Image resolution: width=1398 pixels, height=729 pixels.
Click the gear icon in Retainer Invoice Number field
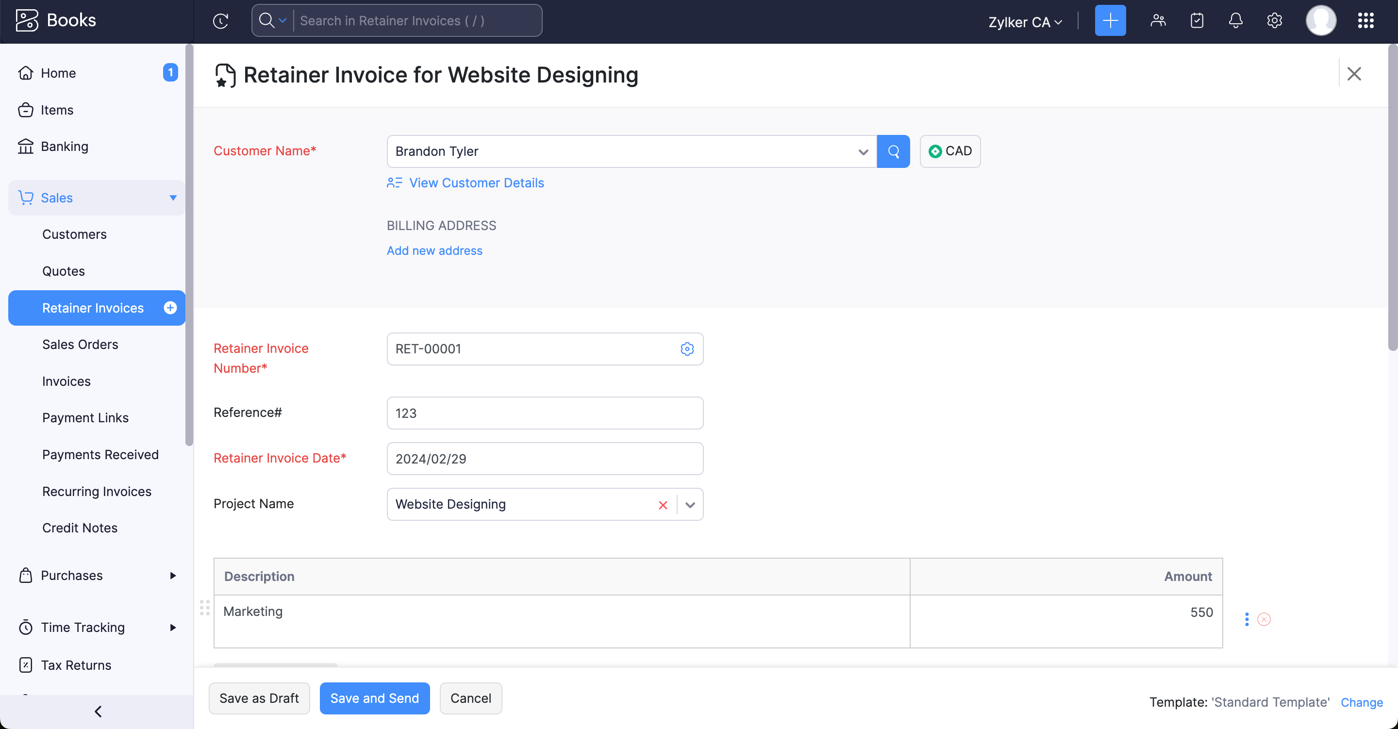click(687, 349)
